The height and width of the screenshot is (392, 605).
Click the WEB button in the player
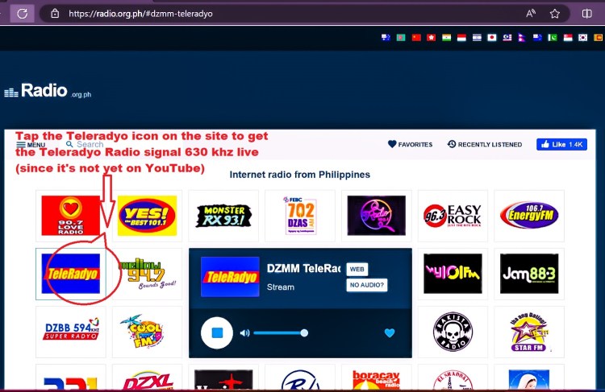[x=357, y=269]
